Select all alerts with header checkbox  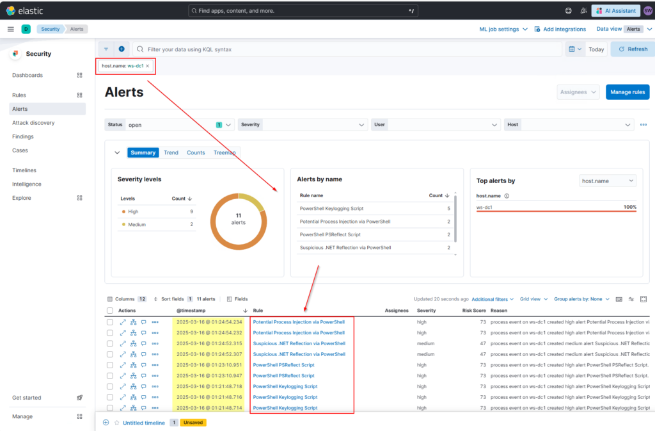[x=110, y=311]
